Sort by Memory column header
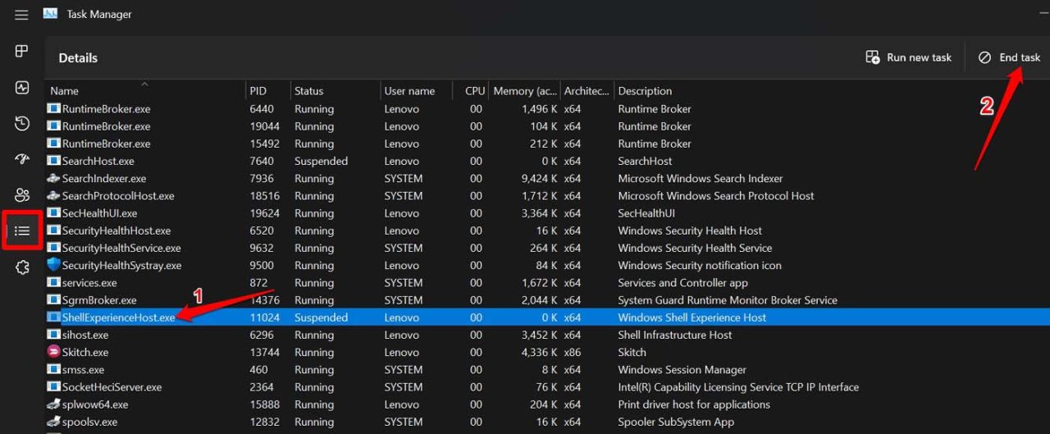 [524, 91]
